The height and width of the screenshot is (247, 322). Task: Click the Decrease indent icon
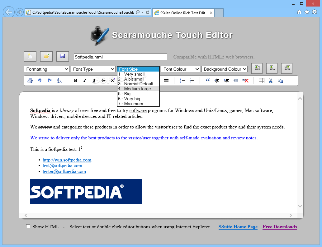pyautogui.click(x=217, y=81)
